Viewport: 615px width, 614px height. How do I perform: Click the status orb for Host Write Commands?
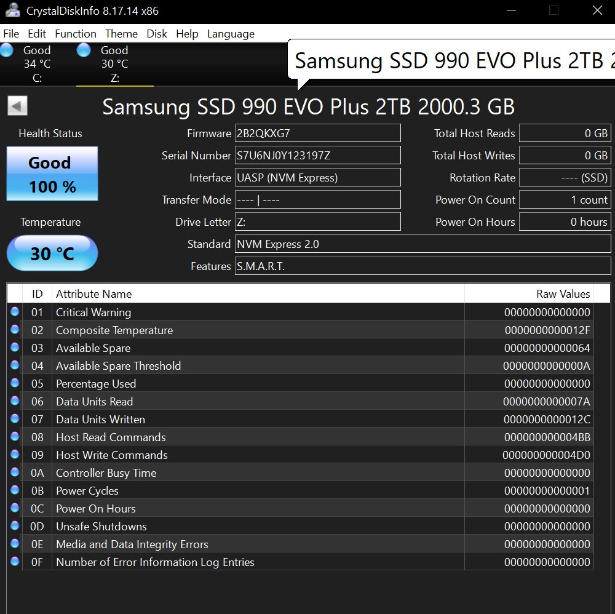point(15,454)
